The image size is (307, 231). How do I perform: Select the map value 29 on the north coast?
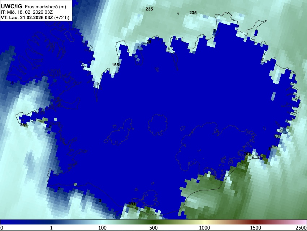pos(149,42)
